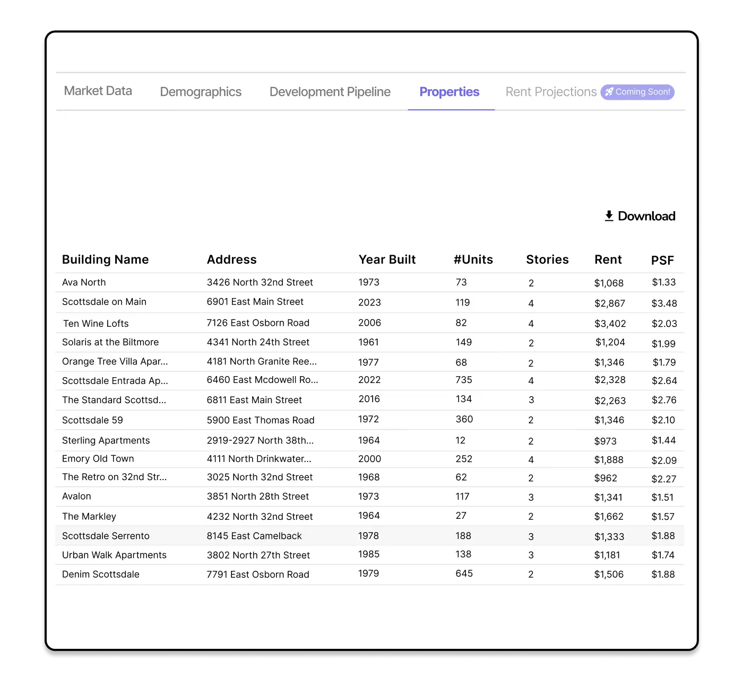The height and width of the screenshot is (696, 743).
Task: Click the Stories column header
Action: 547,259
